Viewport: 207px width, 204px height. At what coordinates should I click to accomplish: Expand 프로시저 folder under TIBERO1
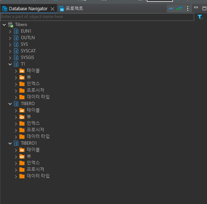click(16, 170)
